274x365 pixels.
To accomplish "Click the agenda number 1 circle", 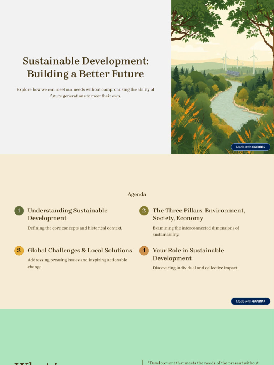I will click(19, 211).
